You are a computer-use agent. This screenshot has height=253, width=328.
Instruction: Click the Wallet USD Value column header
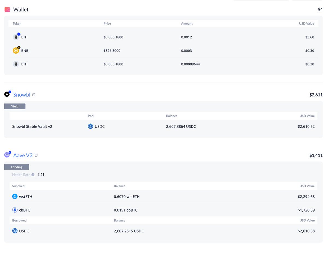pos(307,23)
